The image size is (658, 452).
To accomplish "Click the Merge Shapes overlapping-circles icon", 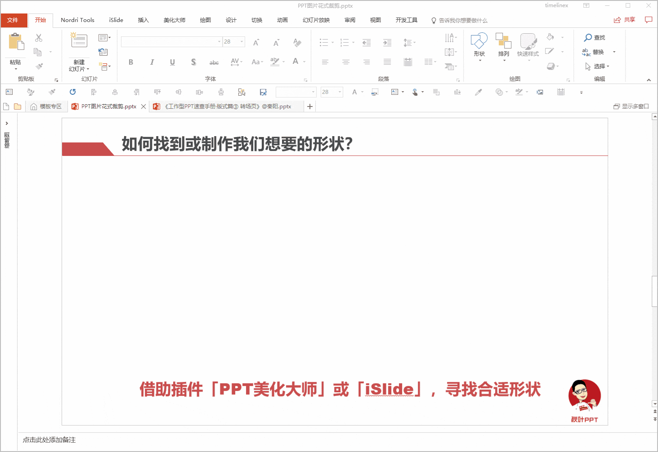I will click(499, 92).
